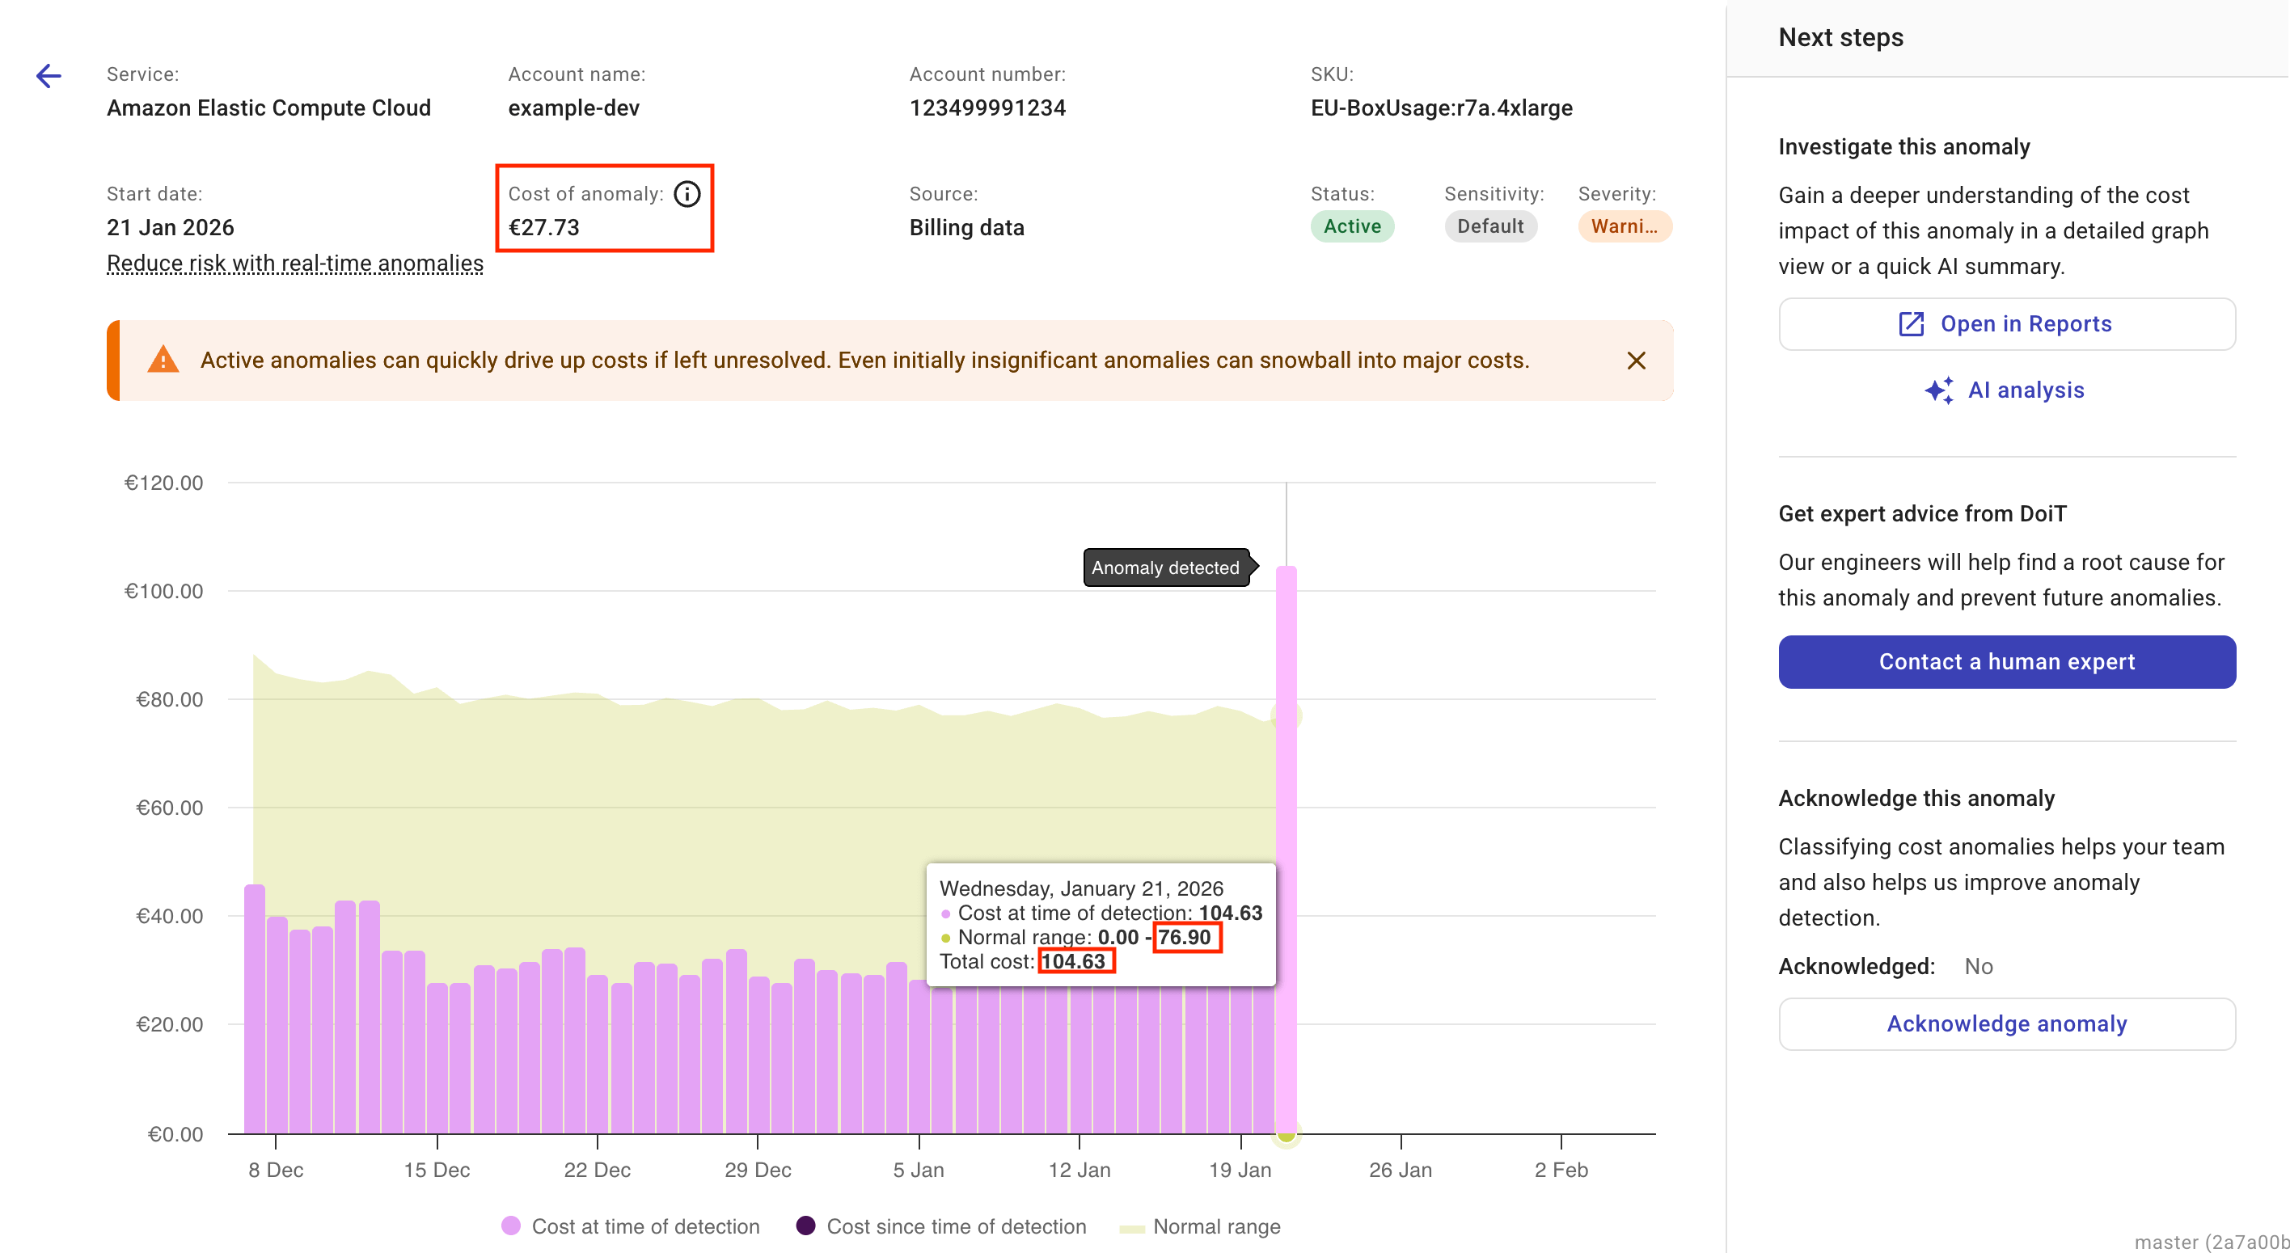
Task: Click the tall January 21 anomaly bar
Action: (x=1286, y=799)
